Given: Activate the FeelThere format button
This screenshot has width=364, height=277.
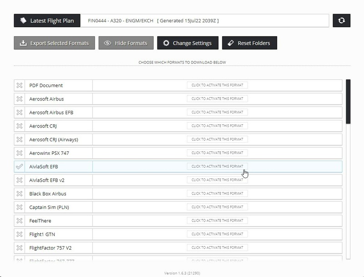Looking at the screenshot, I should [217, 221].
